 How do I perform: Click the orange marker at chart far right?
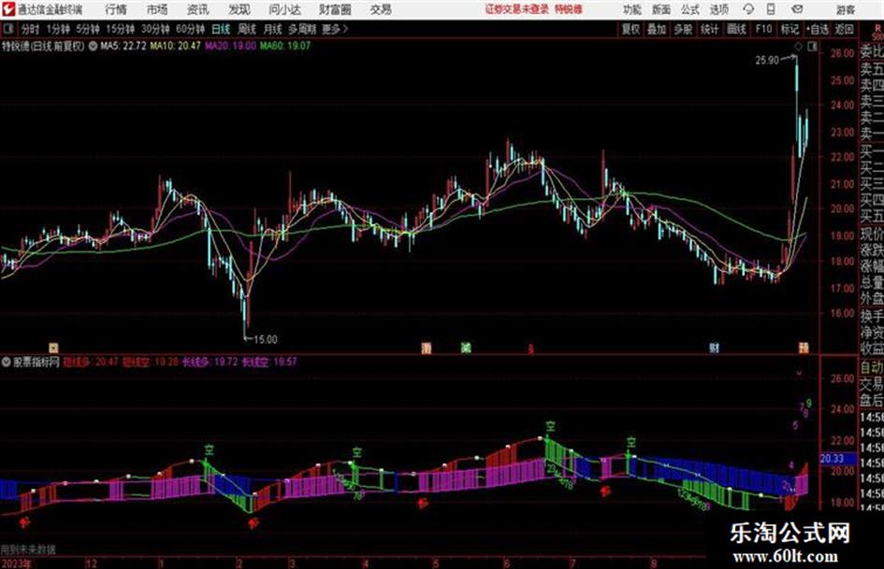pos(804,348)
